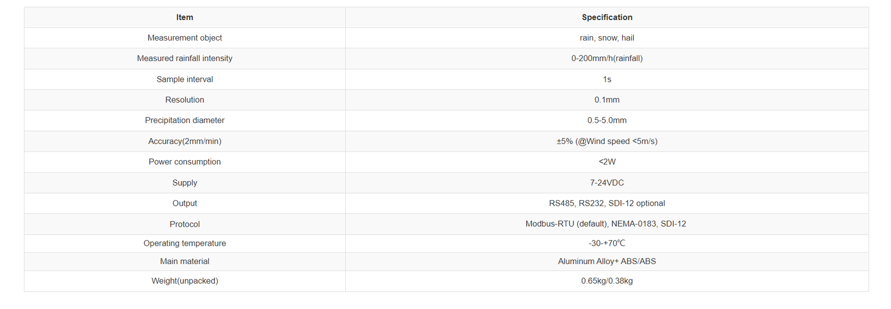
Task: Click the 'Accuracy(2mm/min)' label
Action: [184, 141]
